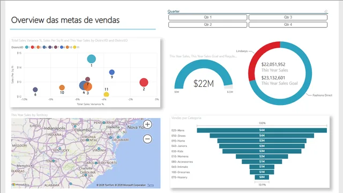Viewport: 343px width, 193px height.
Task: Select DistrictID 3 orange legend swatch
Action: [38, 47]
